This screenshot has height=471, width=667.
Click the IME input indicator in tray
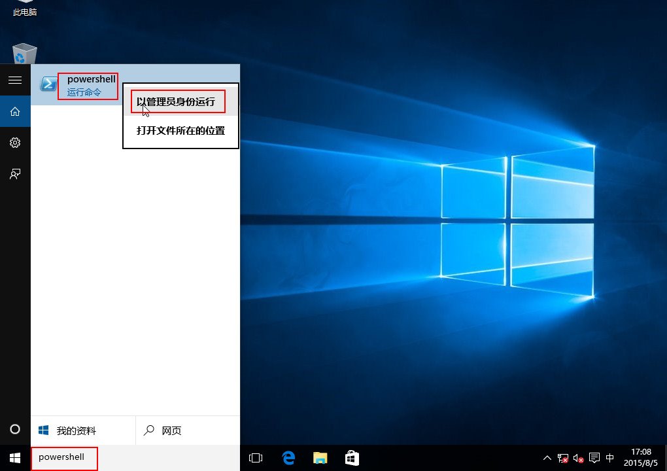point(609,458)
